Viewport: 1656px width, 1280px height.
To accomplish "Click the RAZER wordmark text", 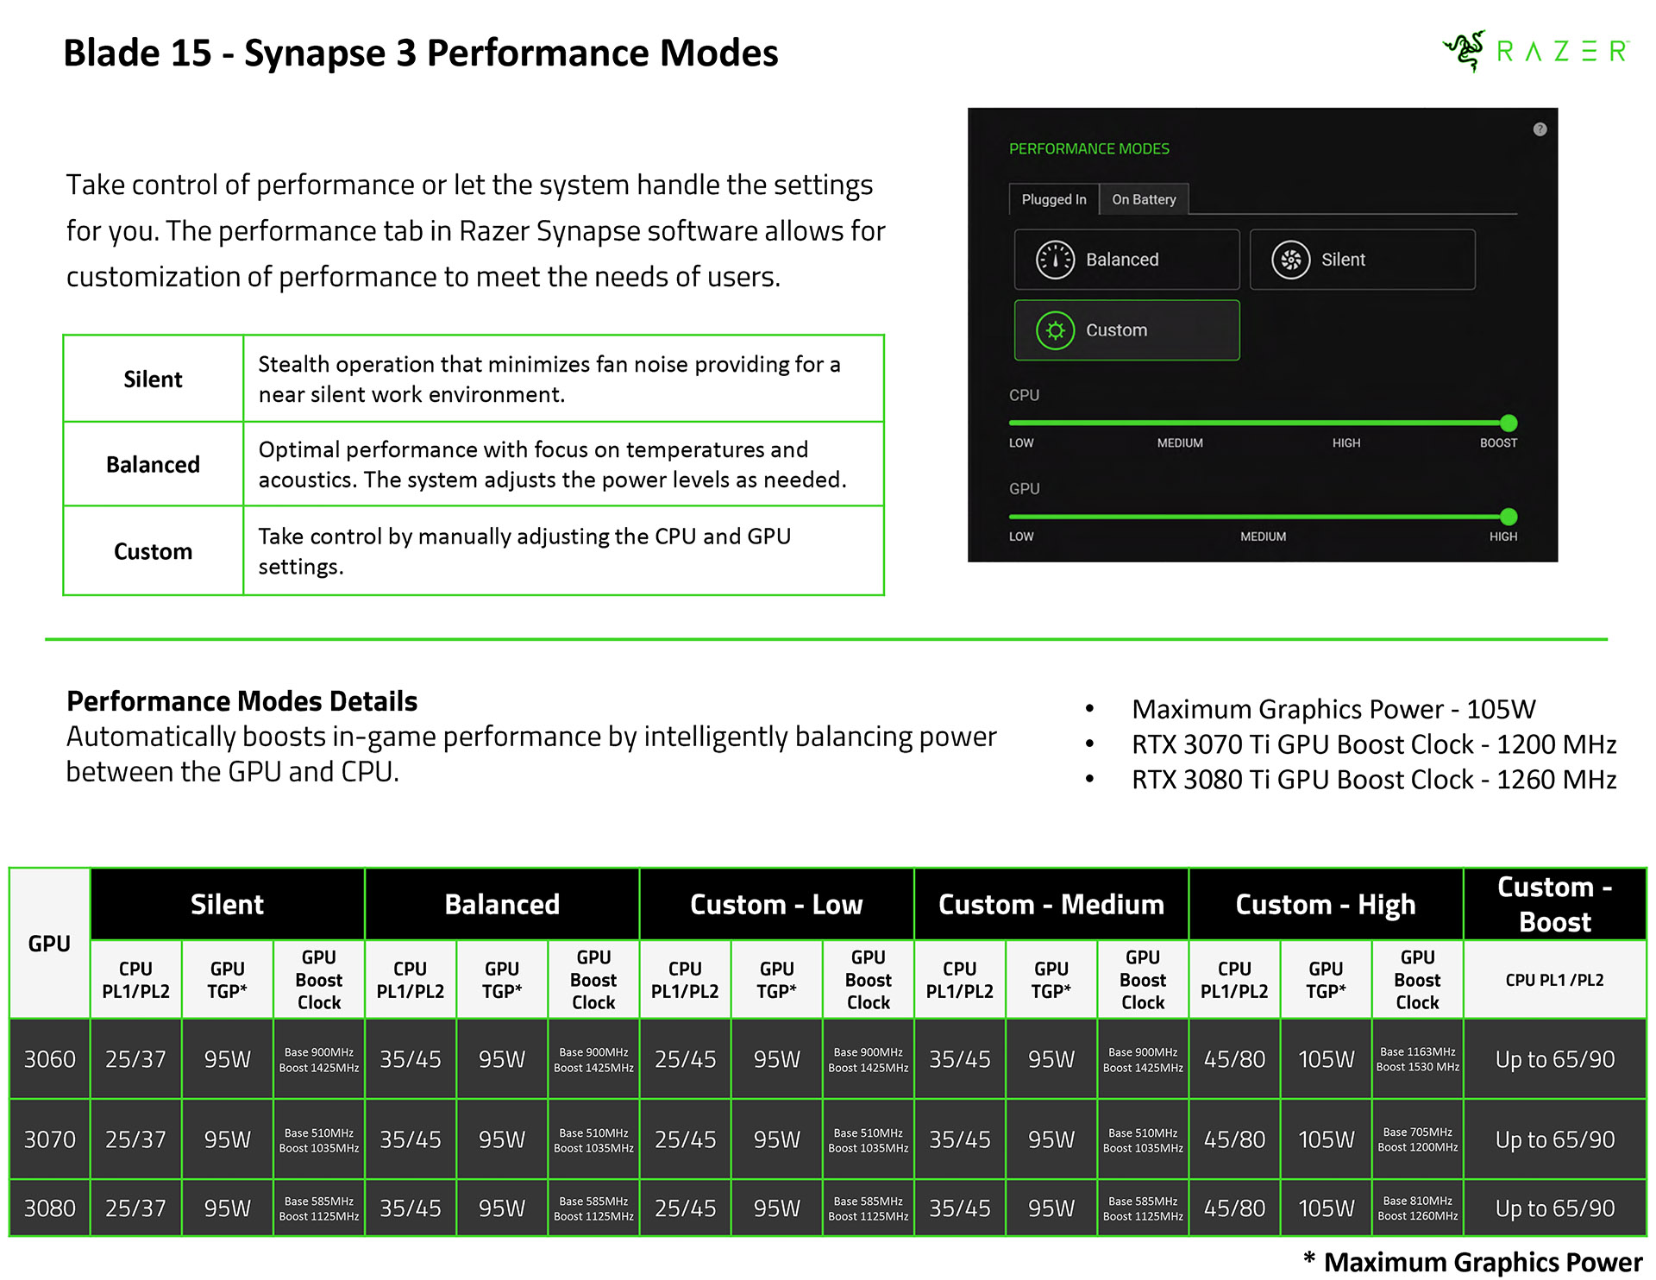I will click(x=1562, y=52).
